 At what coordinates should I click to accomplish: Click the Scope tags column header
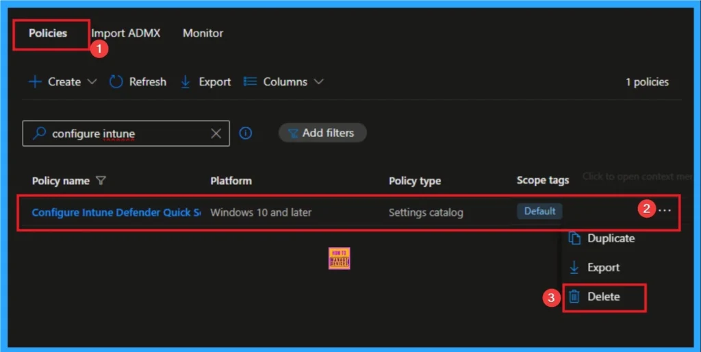tap(543, 180)
